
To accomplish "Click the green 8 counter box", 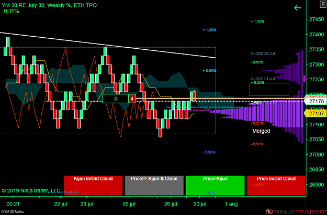I will pos(115,99).
